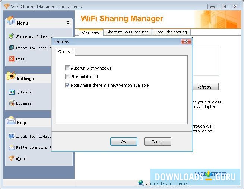This screenshot has width=244, height=189.
Task: Open the Share my WiFi Internet tab
Action: (127, 32)
